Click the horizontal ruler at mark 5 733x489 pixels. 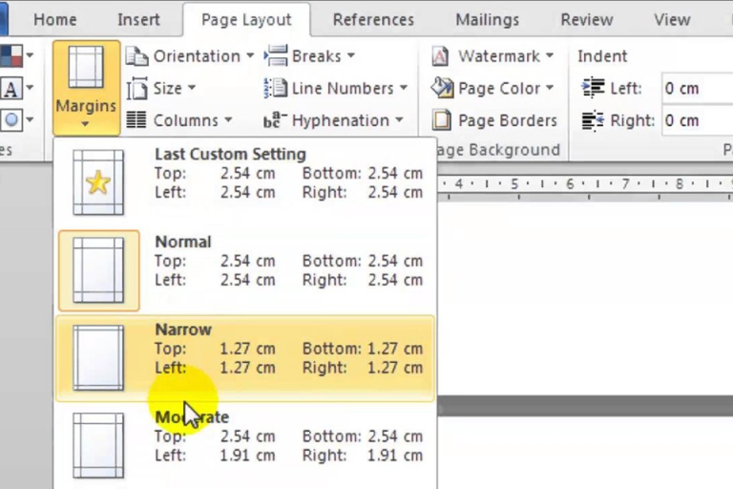click(x=514, y=184)
